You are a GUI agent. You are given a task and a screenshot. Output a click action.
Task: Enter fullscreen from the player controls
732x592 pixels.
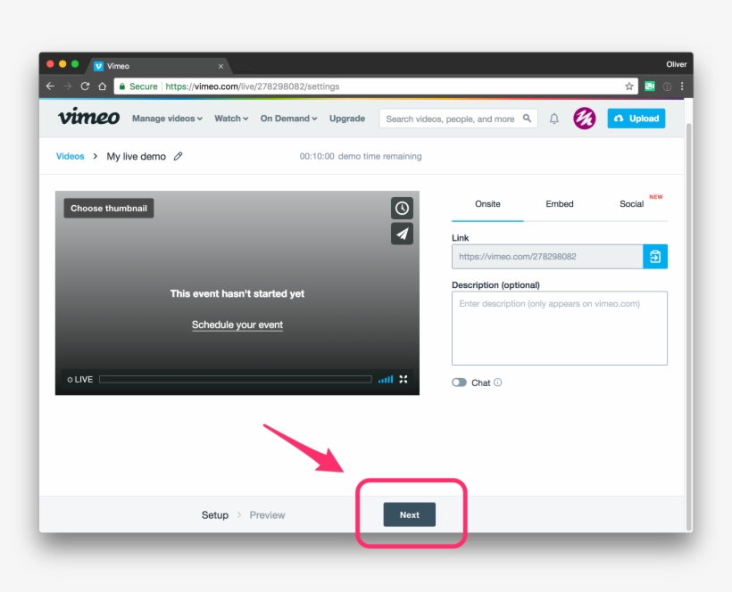click(403, 379)
